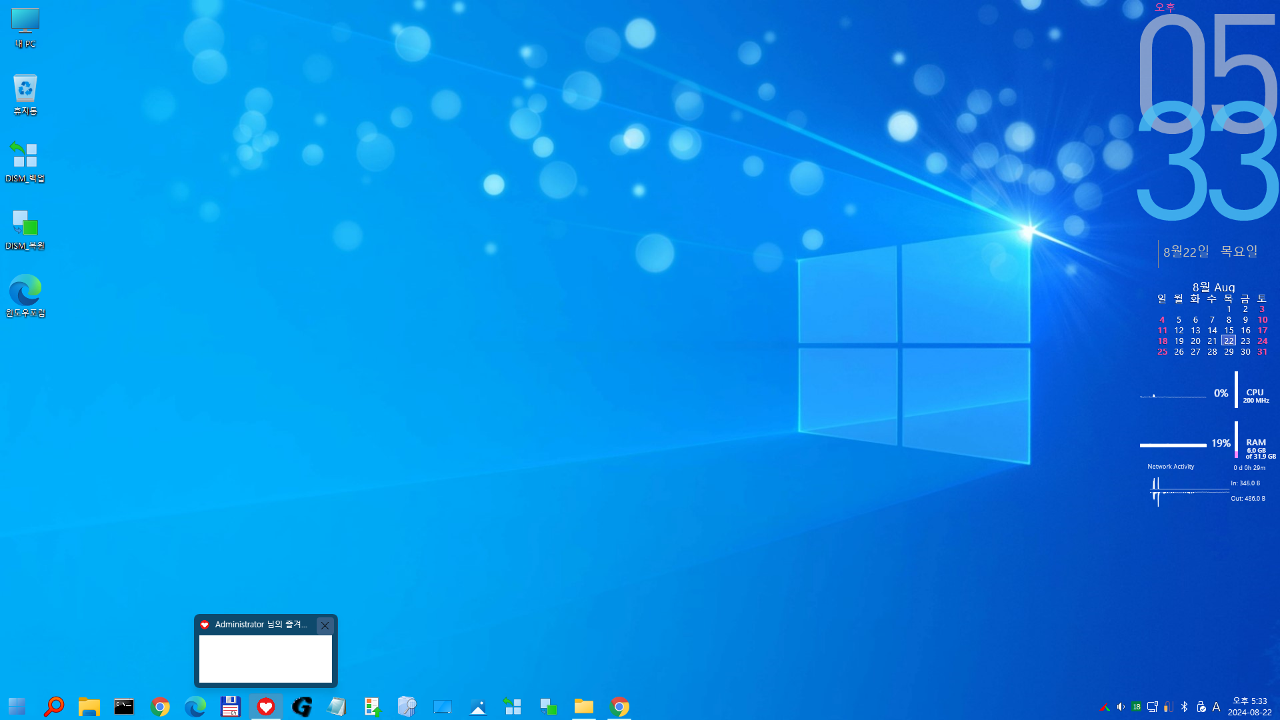Click the uptime 0 d 0h 29m text
The image size is (1280, 720).
(1249, 468)
